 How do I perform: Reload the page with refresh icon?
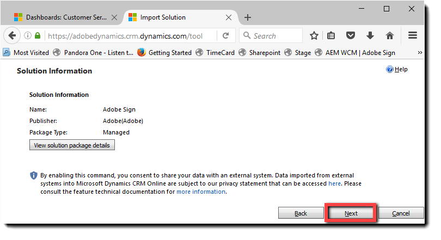coord(225,36)
